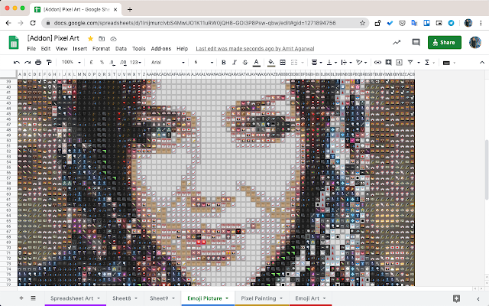Open the Edit menu
This screenshot has height=306, width=489.
tap(46, 49)
